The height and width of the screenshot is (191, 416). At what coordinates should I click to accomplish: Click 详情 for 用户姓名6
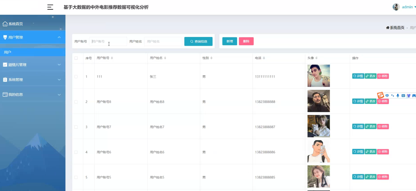coord(358,152)
